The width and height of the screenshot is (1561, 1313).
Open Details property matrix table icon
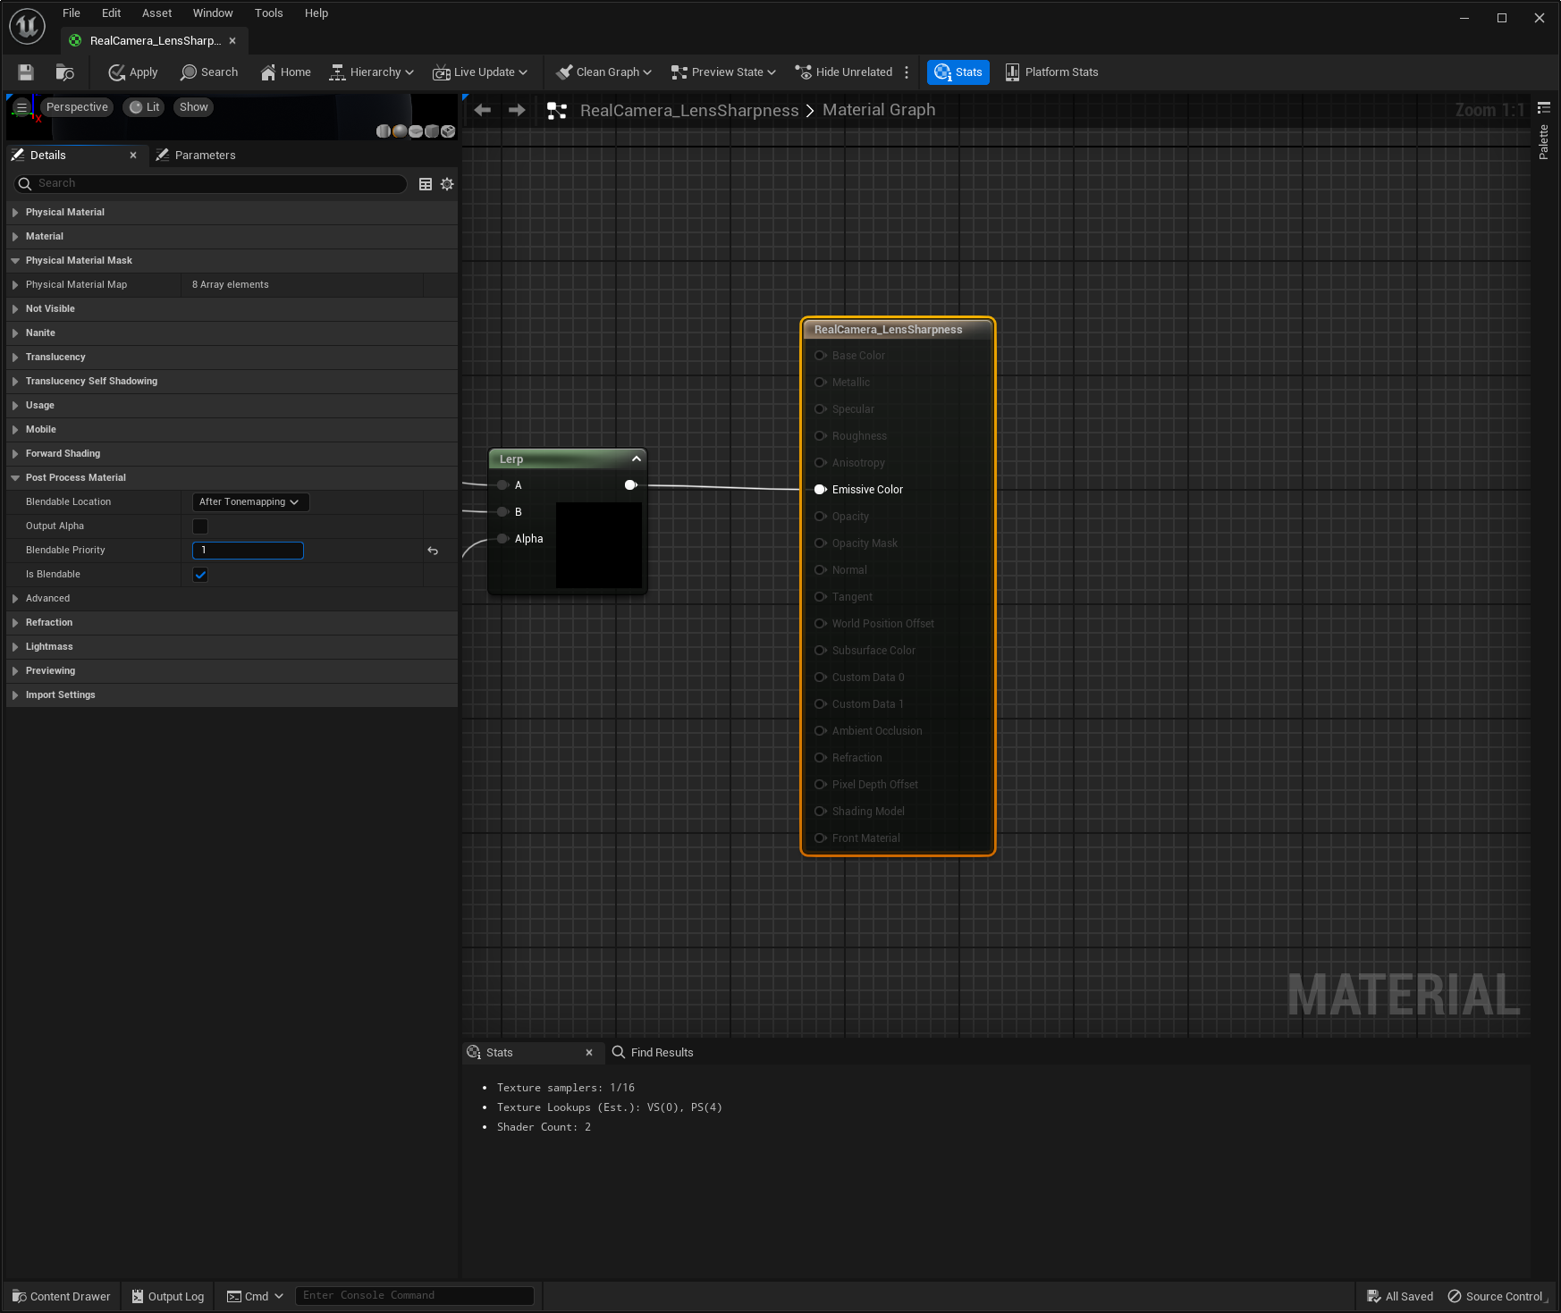[x=426, y=184]
